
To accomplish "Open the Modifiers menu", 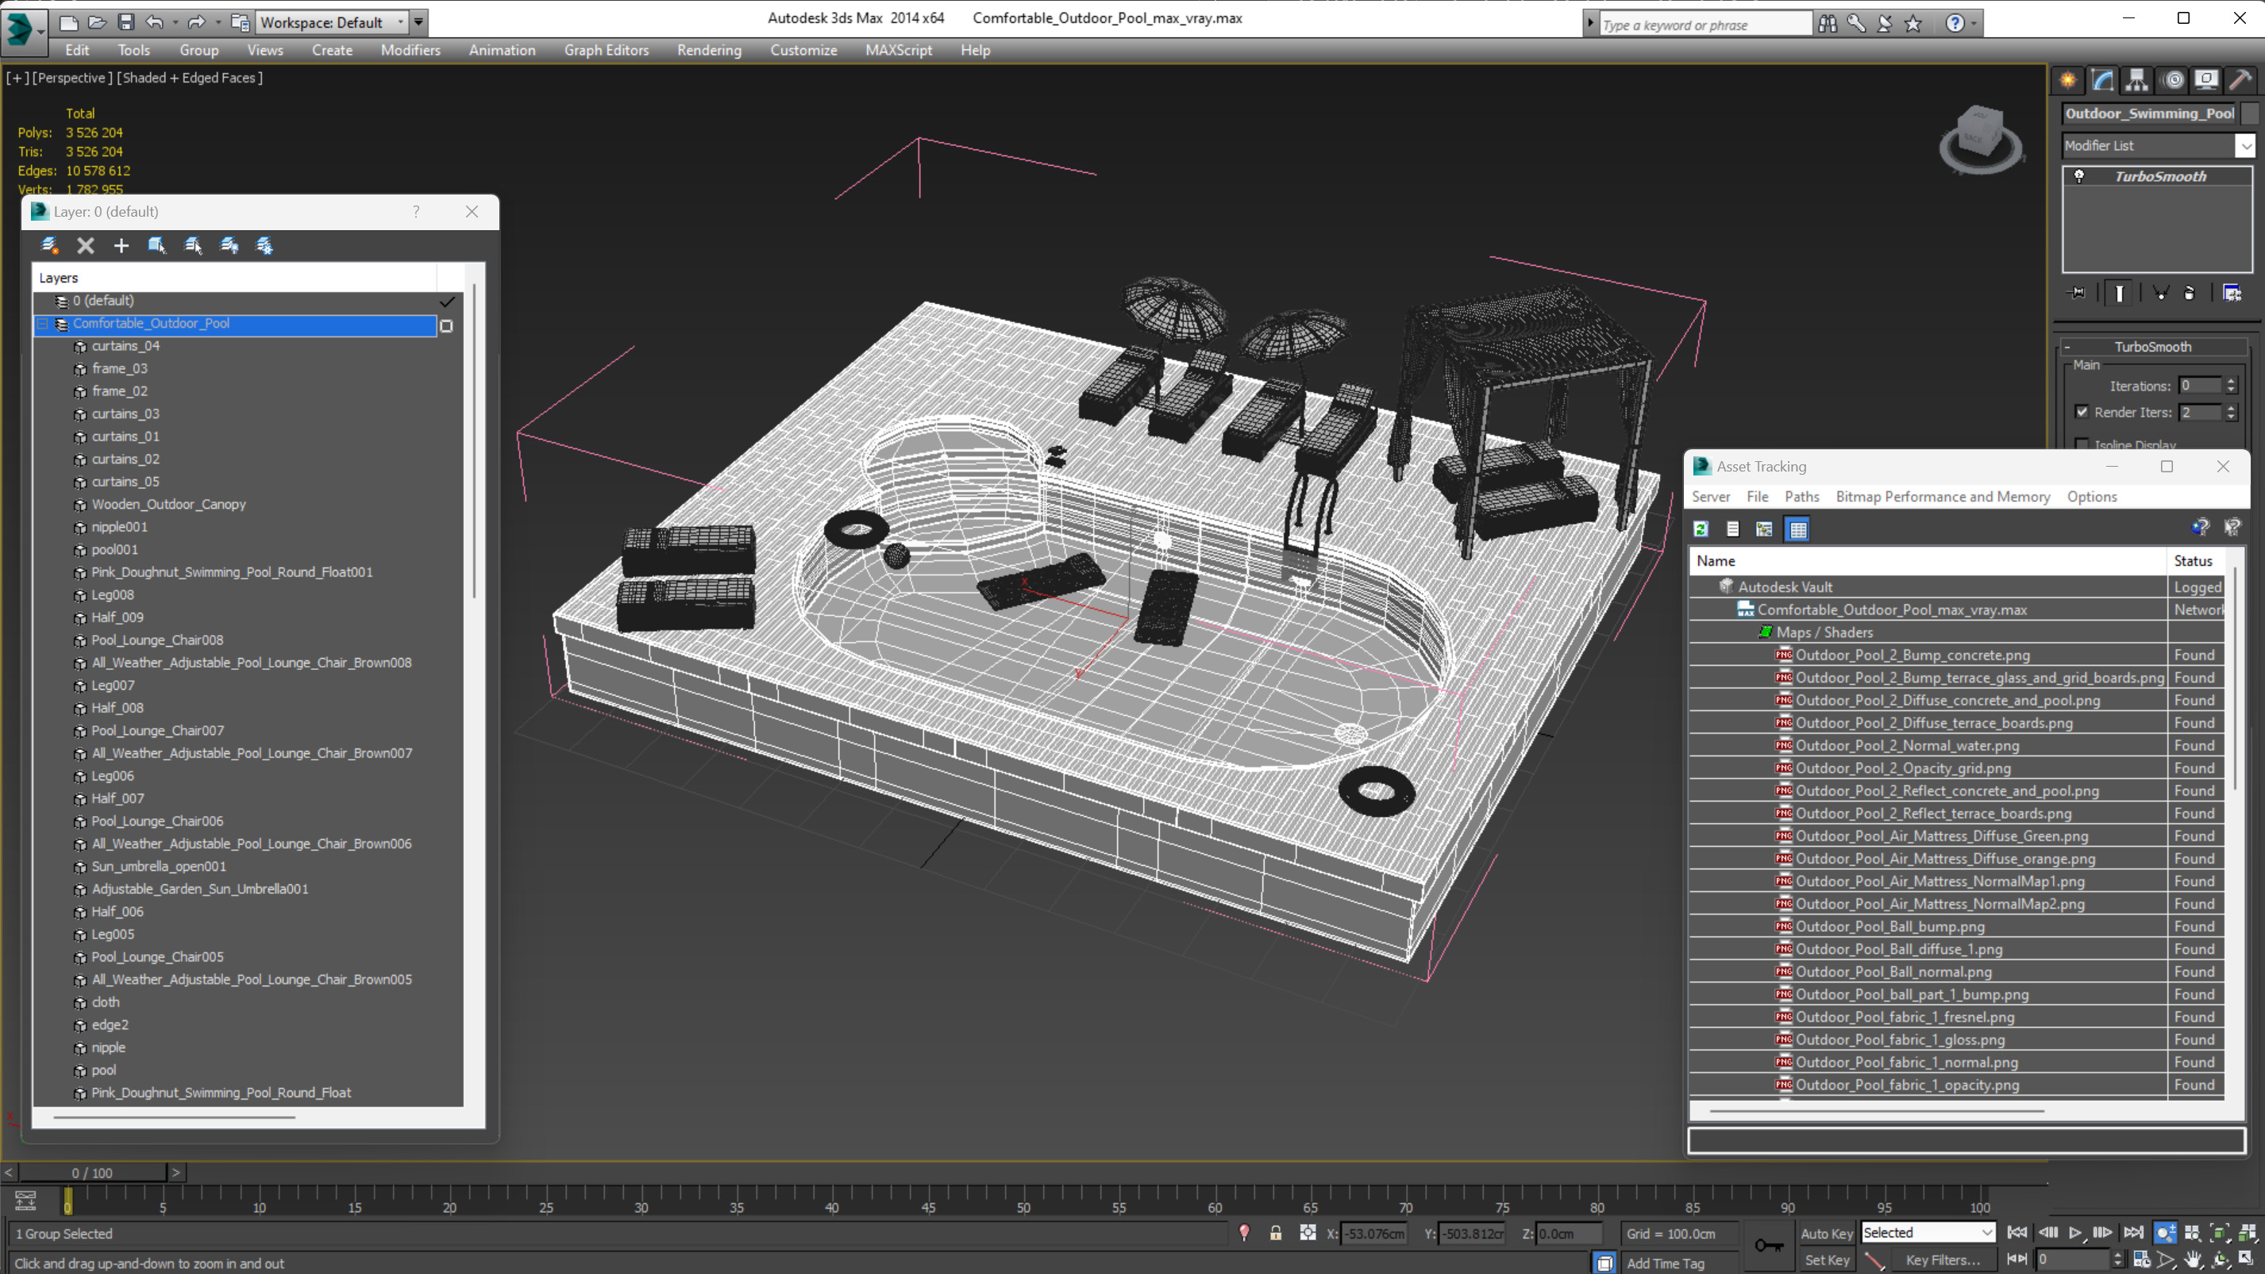I will 410,50.
